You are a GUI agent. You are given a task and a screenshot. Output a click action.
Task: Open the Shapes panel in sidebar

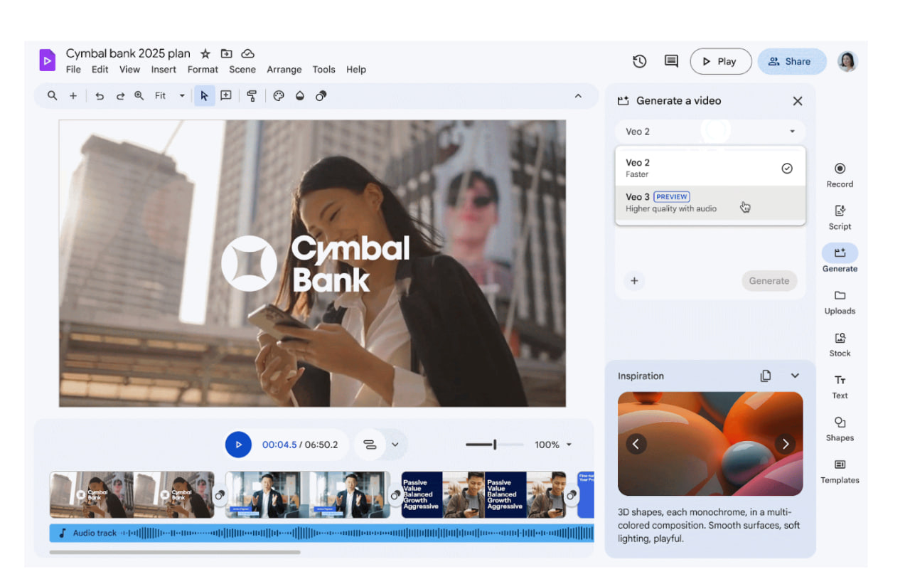840,429
